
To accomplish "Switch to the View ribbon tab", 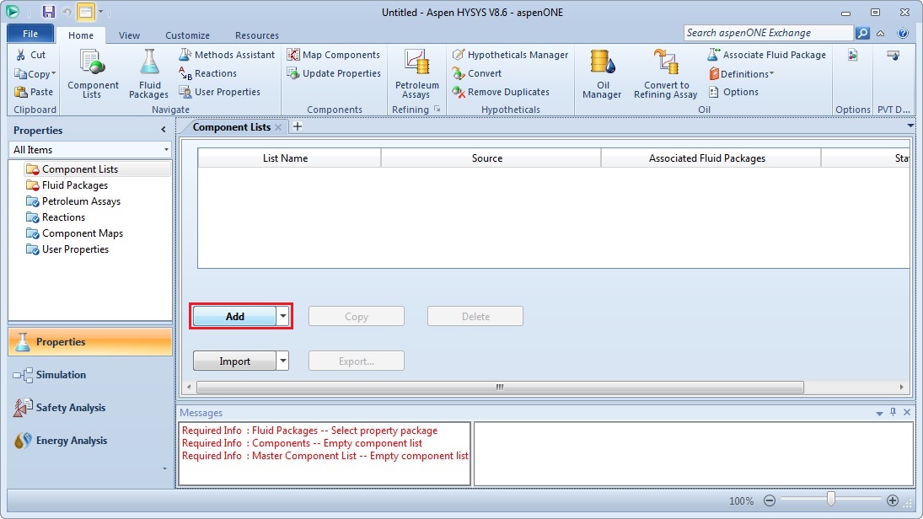I will [129, 35].
